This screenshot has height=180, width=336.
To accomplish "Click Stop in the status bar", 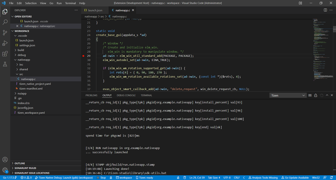I will click(101, 178).
